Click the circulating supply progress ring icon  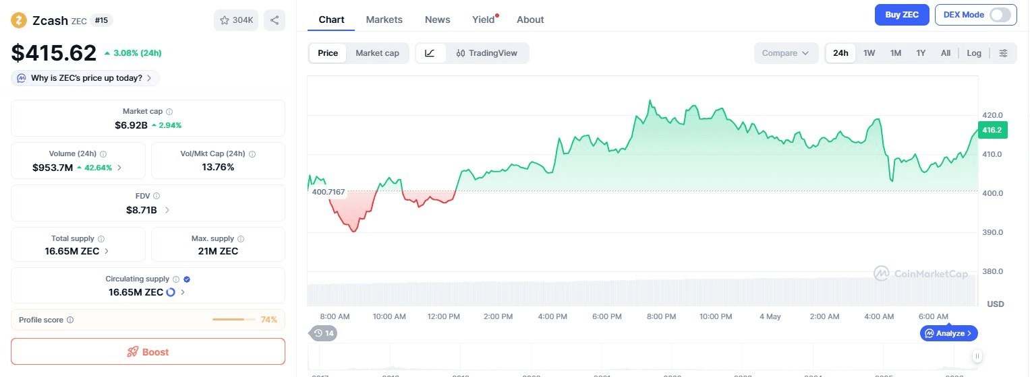pyautogui.click(x=171, y=292)
